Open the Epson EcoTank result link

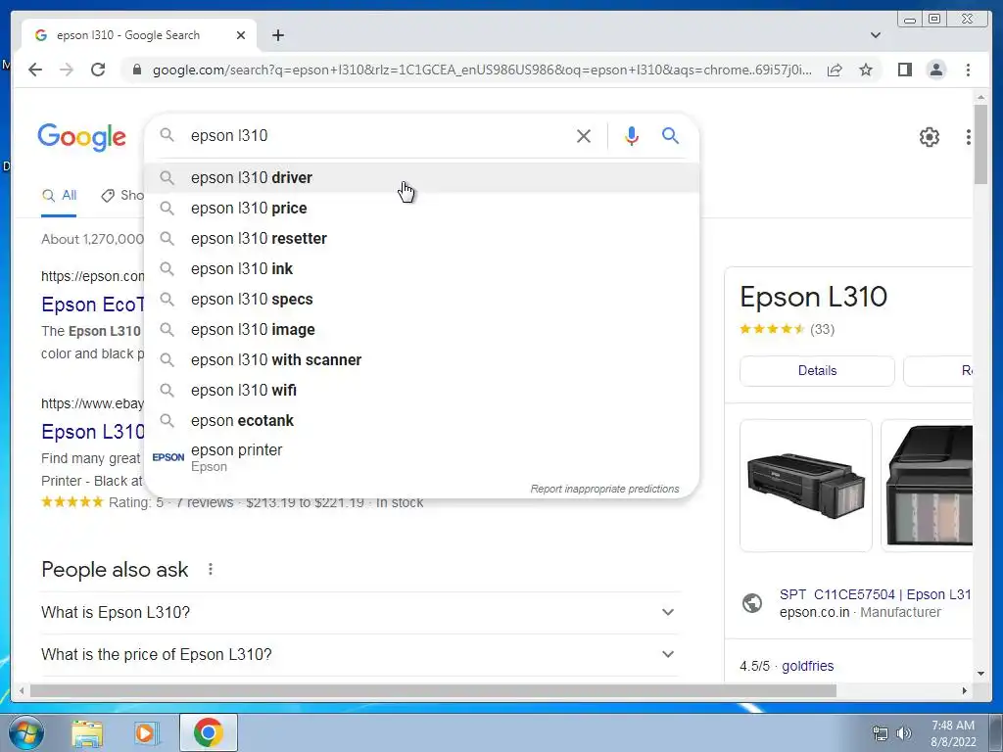tap(93, 305)
